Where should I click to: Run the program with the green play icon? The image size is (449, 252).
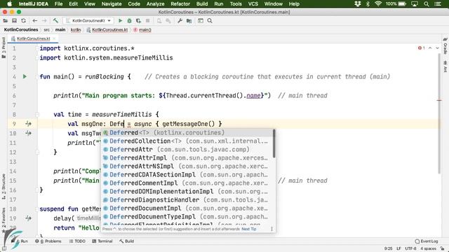click(120, 20)
